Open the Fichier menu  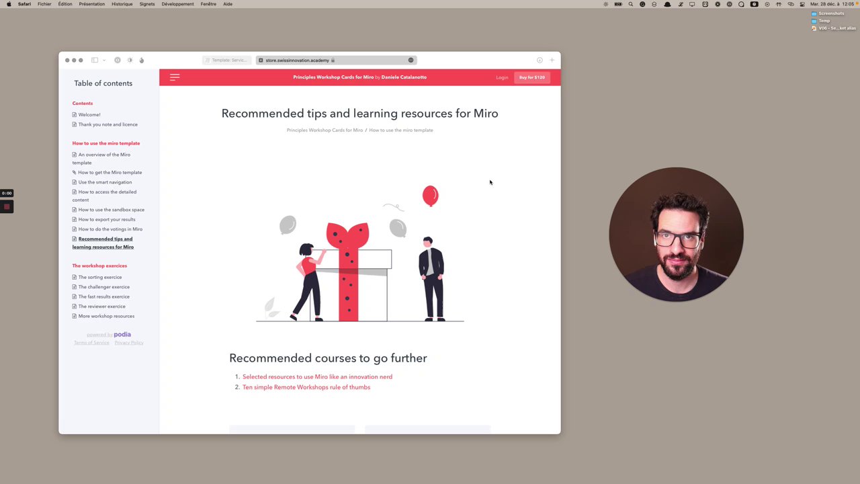[x=44, y=4]
